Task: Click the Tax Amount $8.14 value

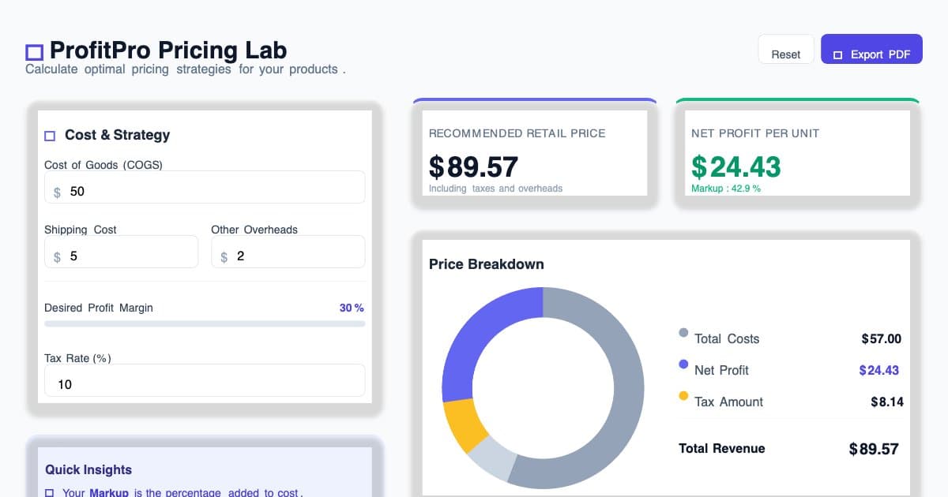Action: (886, 402)
